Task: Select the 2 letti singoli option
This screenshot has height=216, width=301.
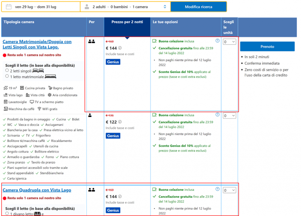Action: pos(7,71)
